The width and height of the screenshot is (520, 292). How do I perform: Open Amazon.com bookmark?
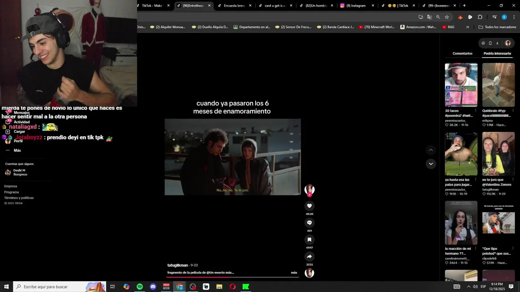(418, 27)
